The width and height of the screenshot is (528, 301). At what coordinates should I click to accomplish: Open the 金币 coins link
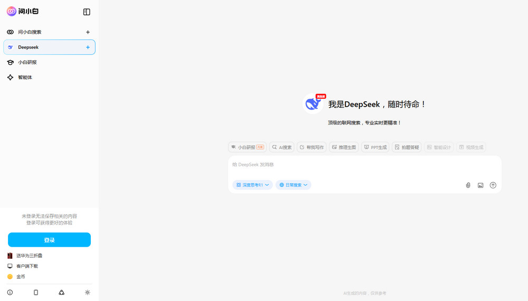coord(16,276)
